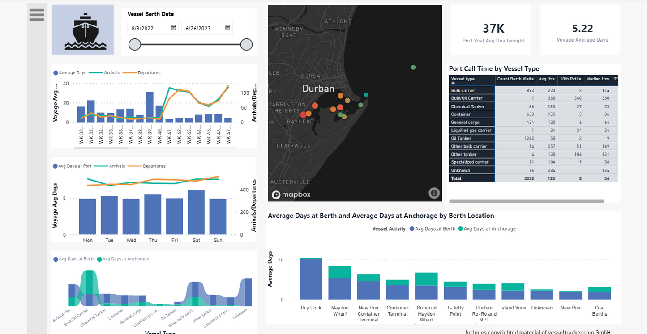Open calendar picker for end date
This screenshot has width=647, height=334.
coord(227,28)
